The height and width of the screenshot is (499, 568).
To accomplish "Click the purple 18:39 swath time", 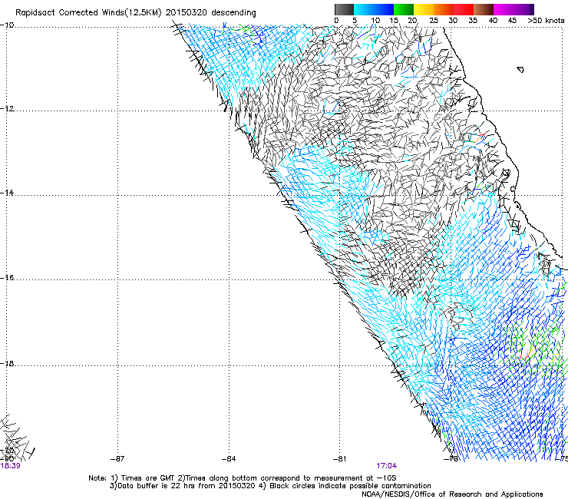I will [11, 466].
